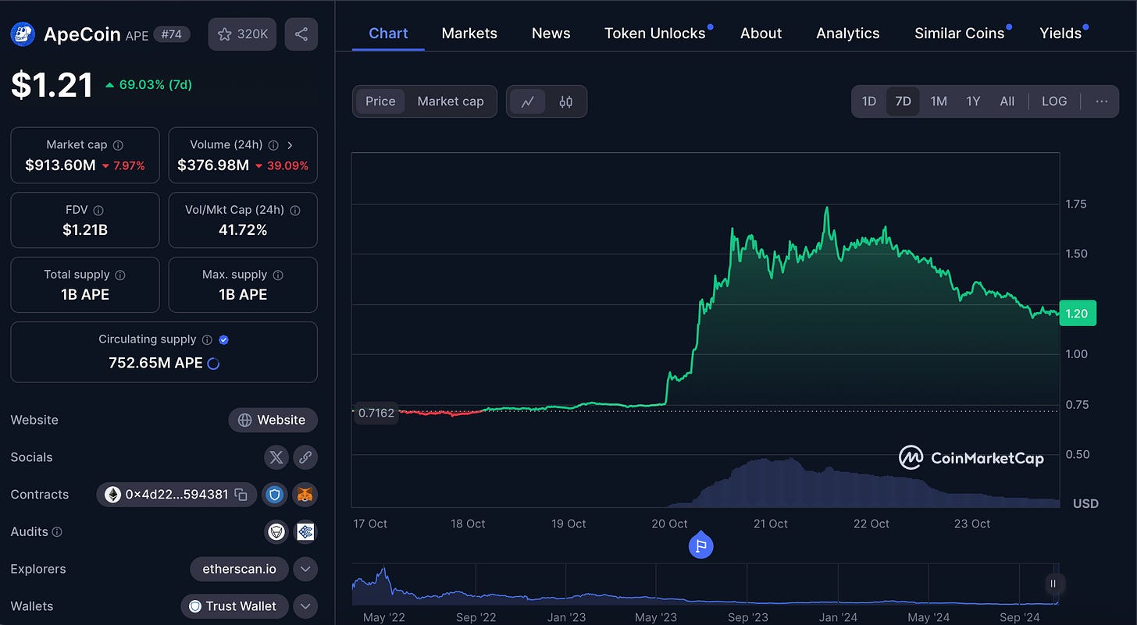Copy the contract address icon
Image resolution: width=1137 pixels, height=625 pixels.
[x=241, y=495]
